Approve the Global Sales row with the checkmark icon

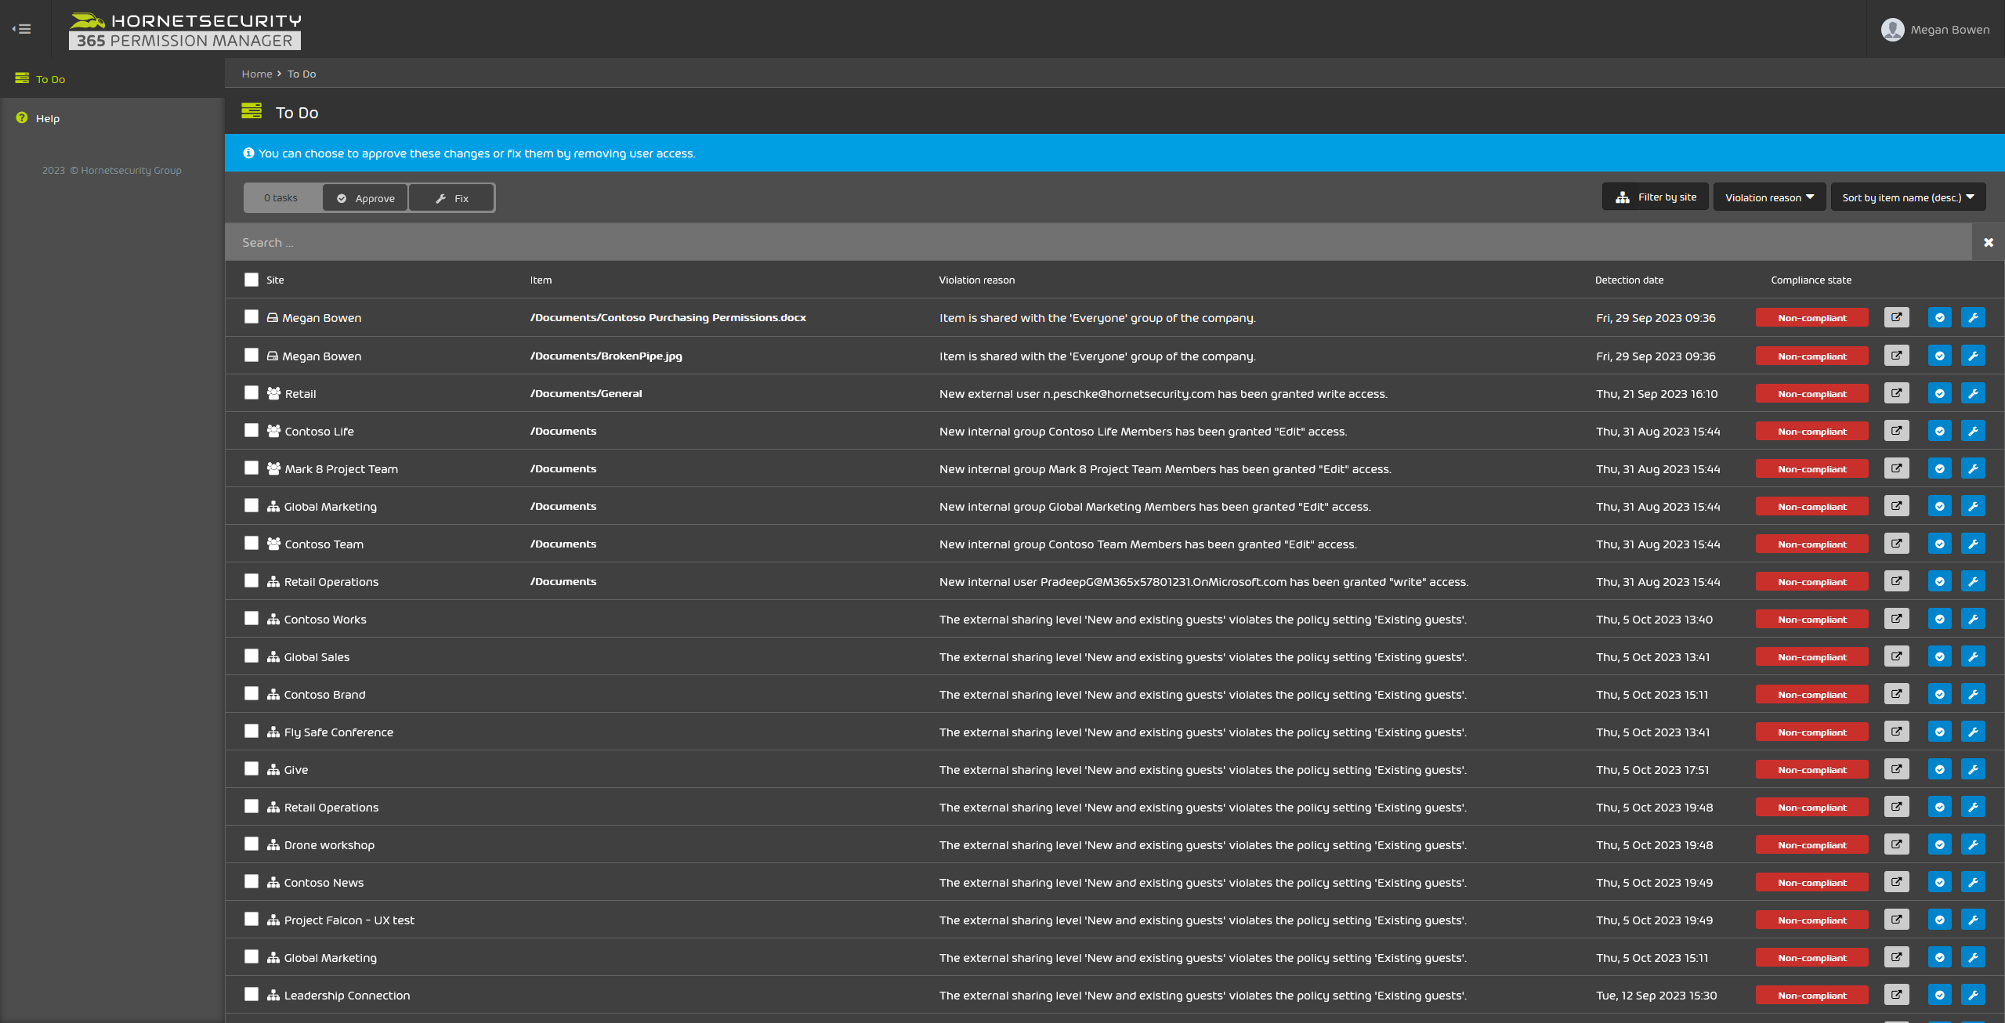pyautogui.click(x=1939, y=656)
